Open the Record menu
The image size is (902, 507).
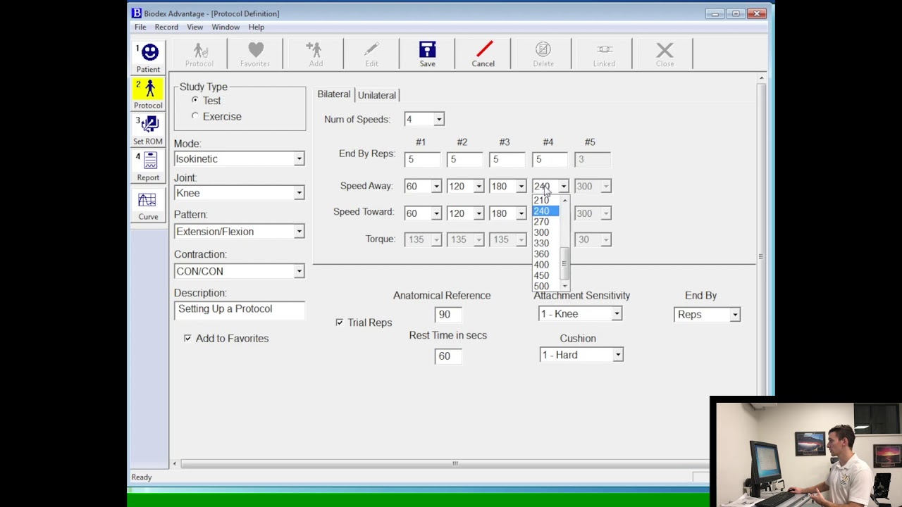[x=166, y=27]
